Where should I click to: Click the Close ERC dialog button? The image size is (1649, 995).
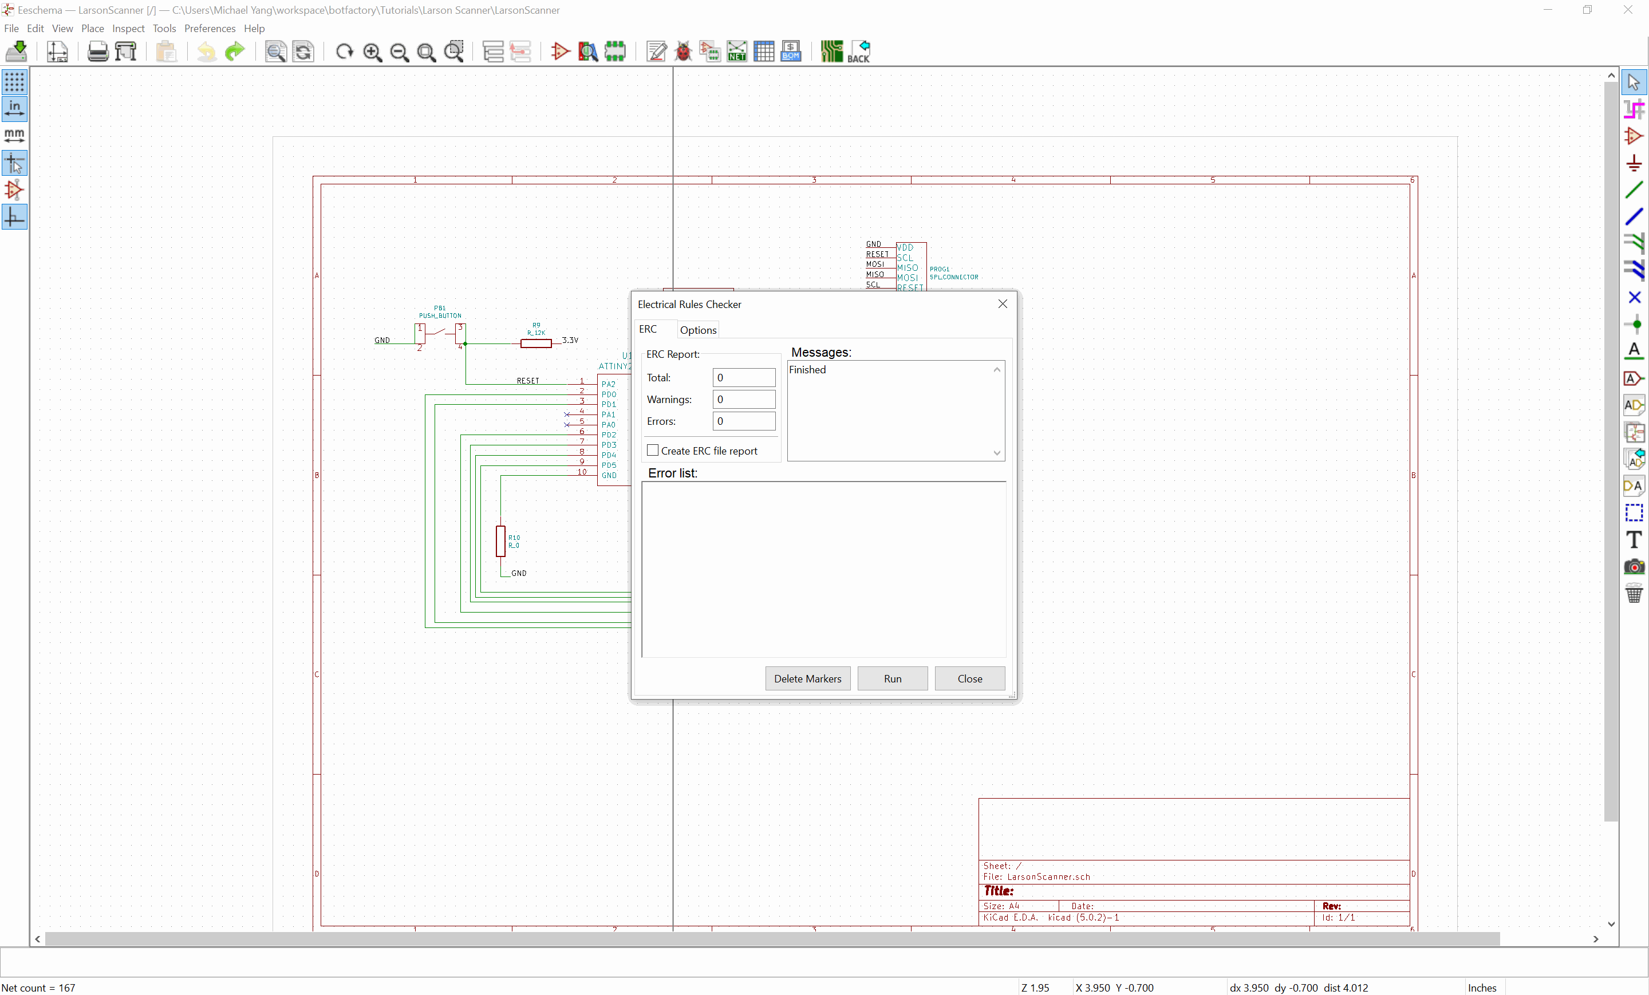969,678
